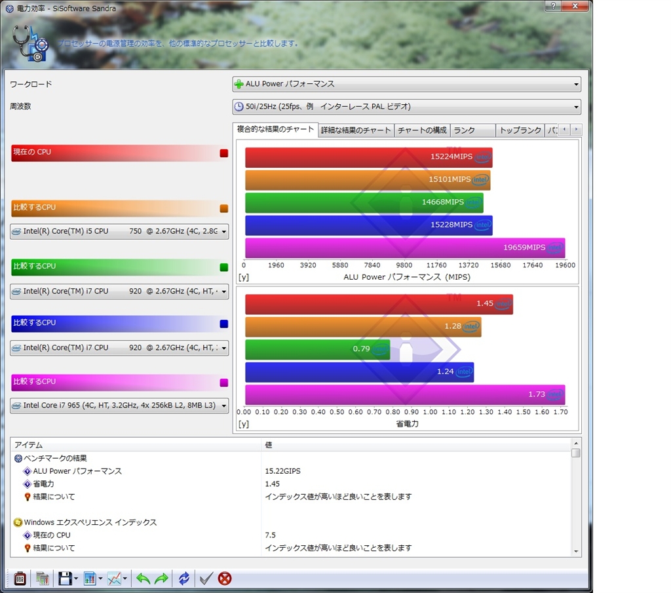Toggle the red 現在の CPU checkbox

[224, 153]
